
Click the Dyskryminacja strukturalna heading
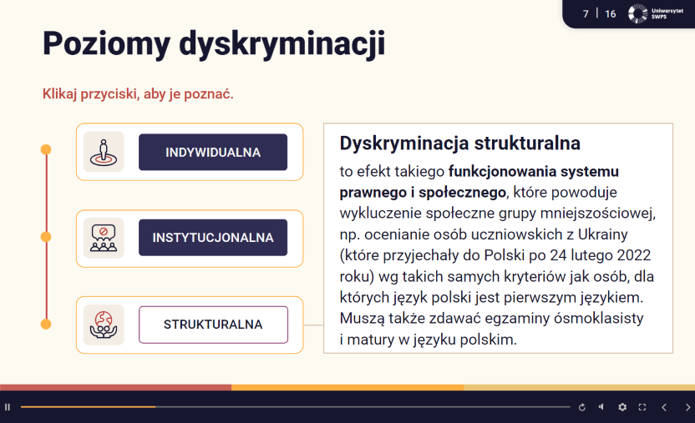coord(459,144)
